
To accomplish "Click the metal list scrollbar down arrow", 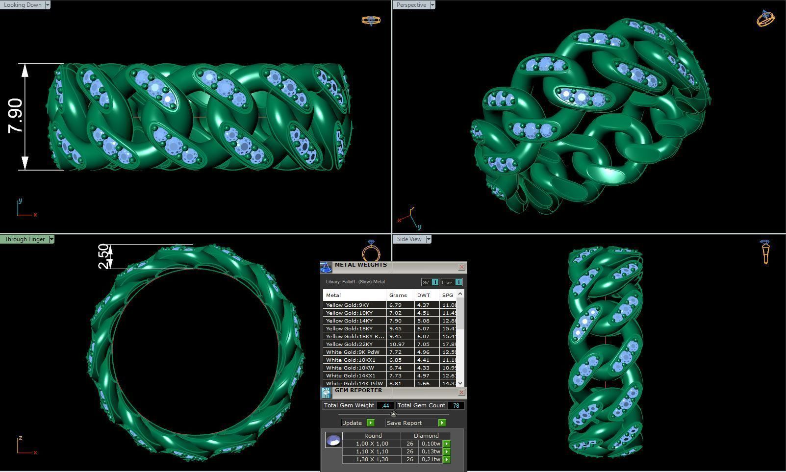I will coord(460,383).
